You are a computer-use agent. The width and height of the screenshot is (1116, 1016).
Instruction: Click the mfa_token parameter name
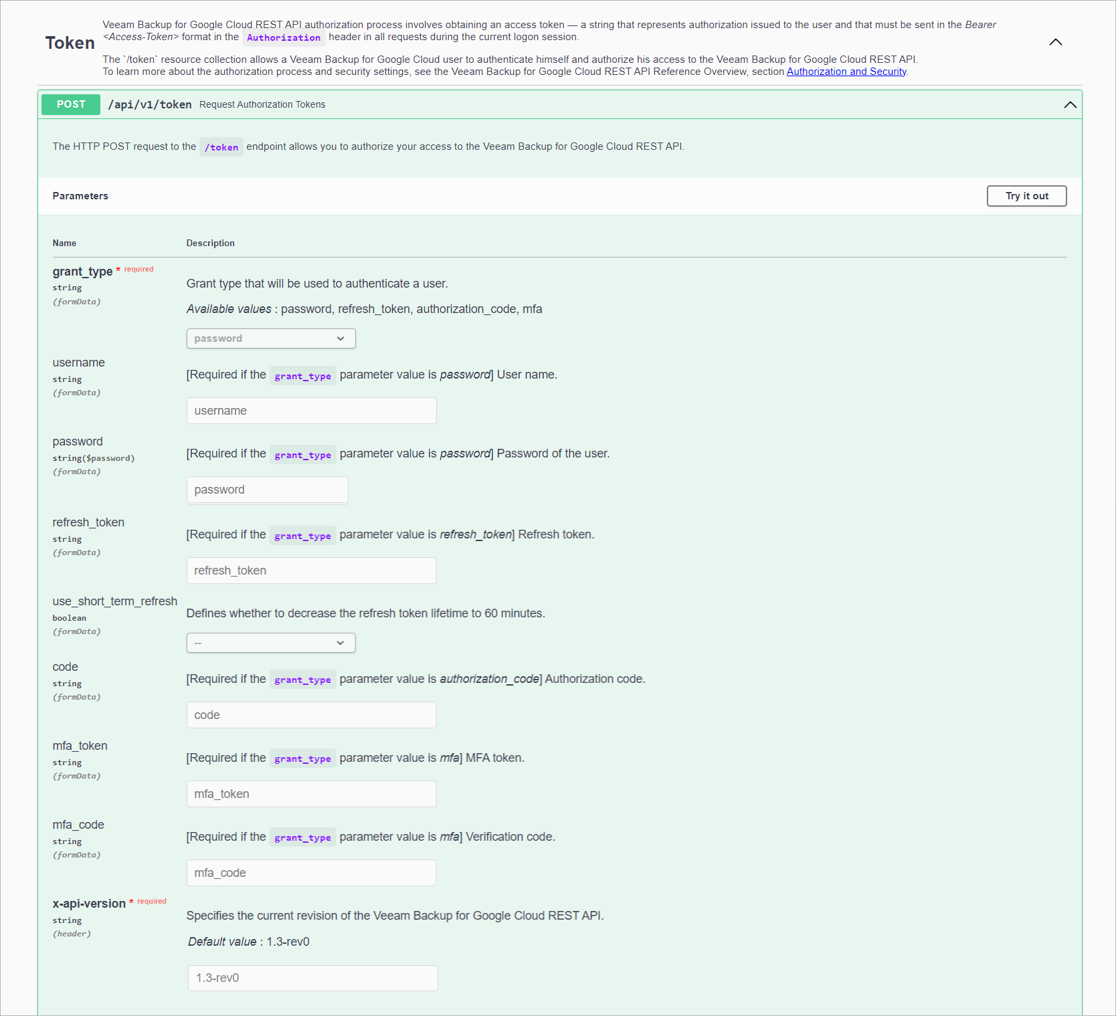[x=80, y=746]
